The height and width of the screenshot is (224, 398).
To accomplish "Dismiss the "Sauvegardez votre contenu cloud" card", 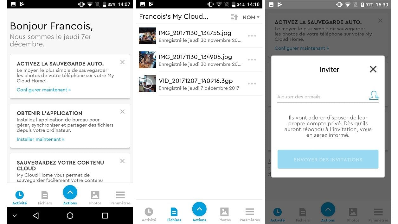I will point(122,161).
